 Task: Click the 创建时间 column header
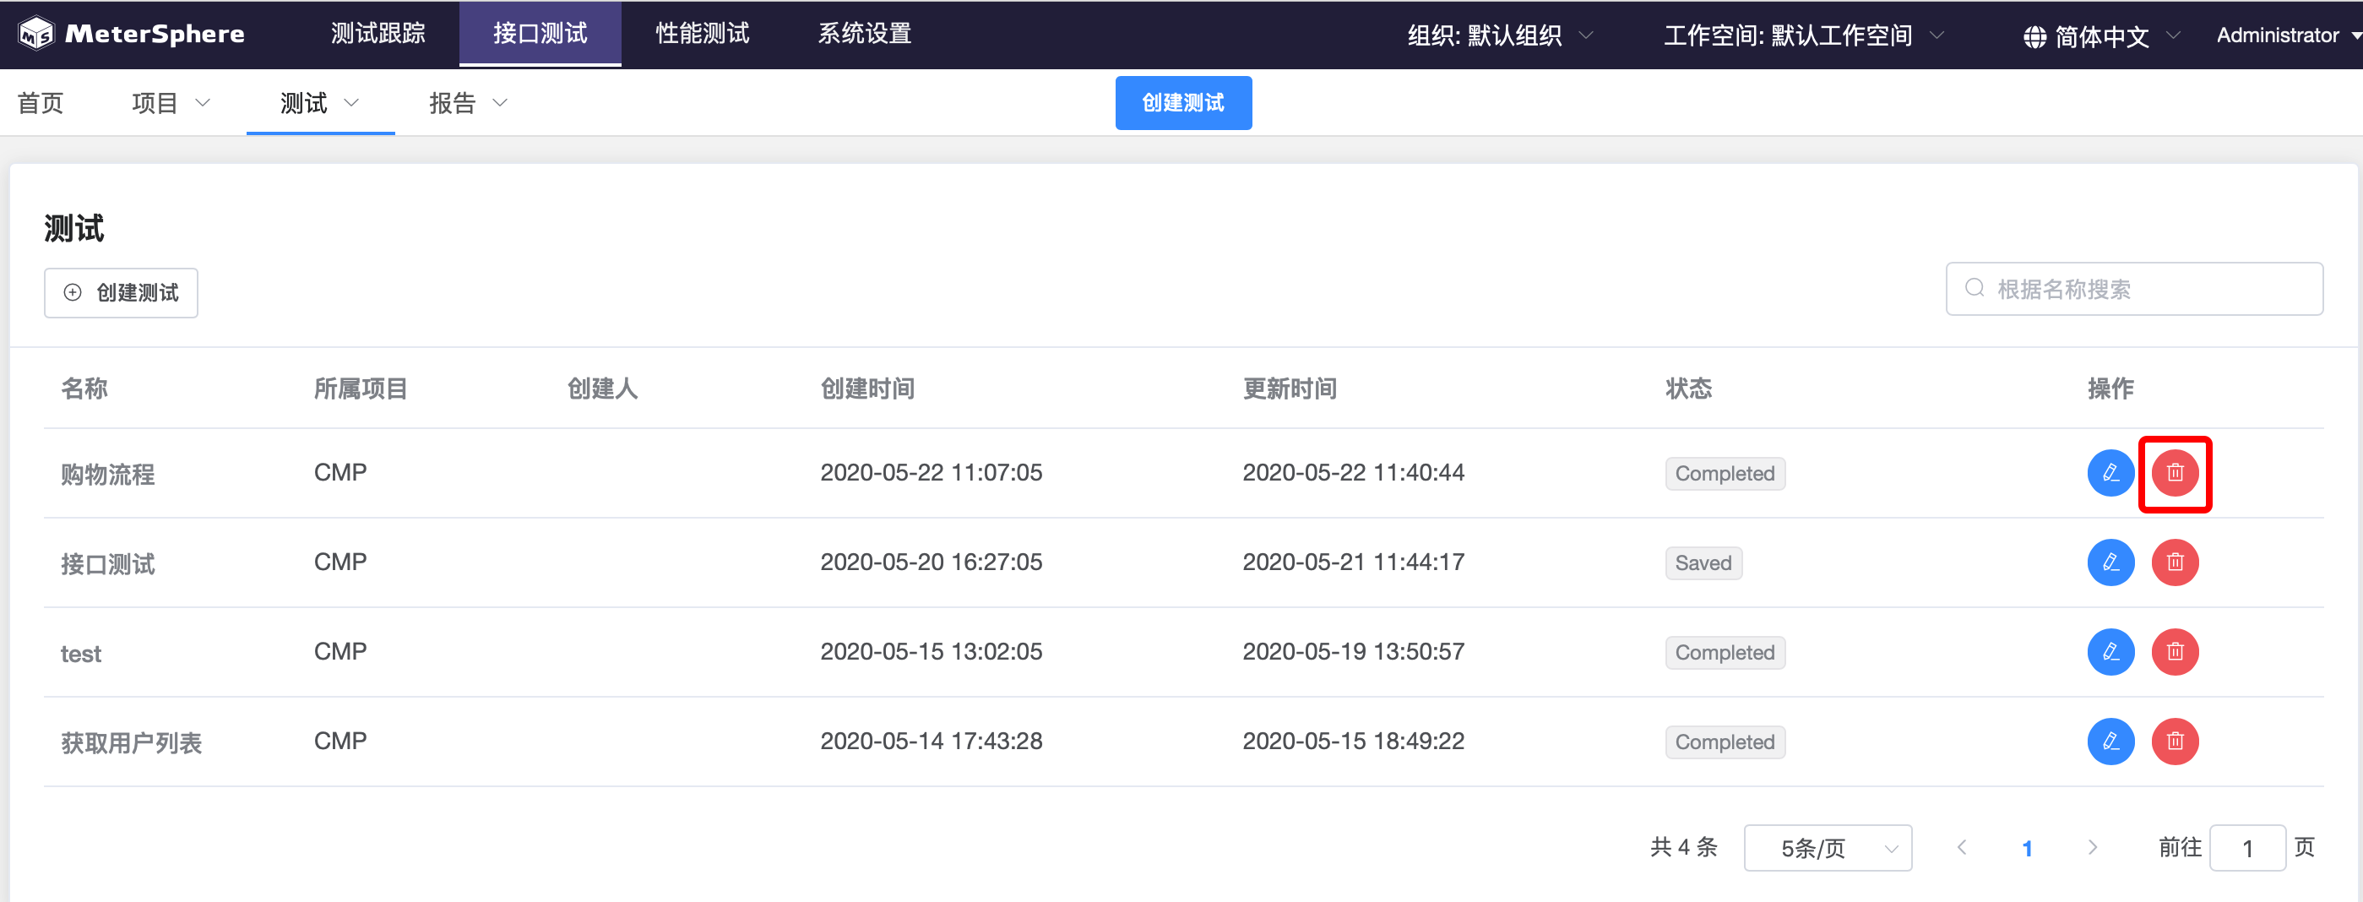point(866,389)
